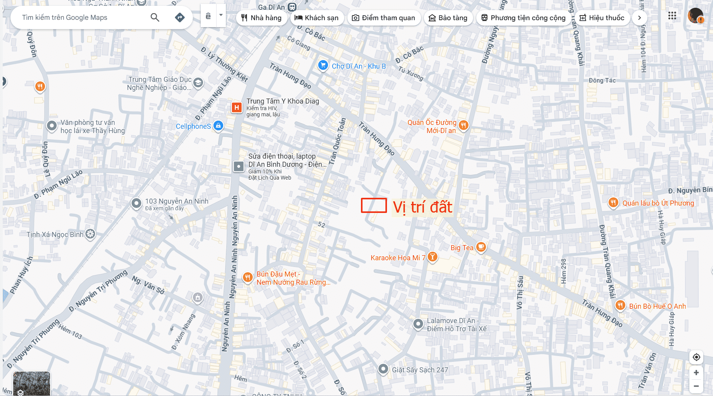This screenshot has width=713, height=396.
Task: Open the Google account profile avatar
Action: click(x=696, y=16)
